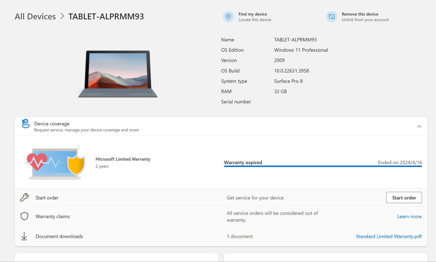Click the 1 document count text

(240, 236)
